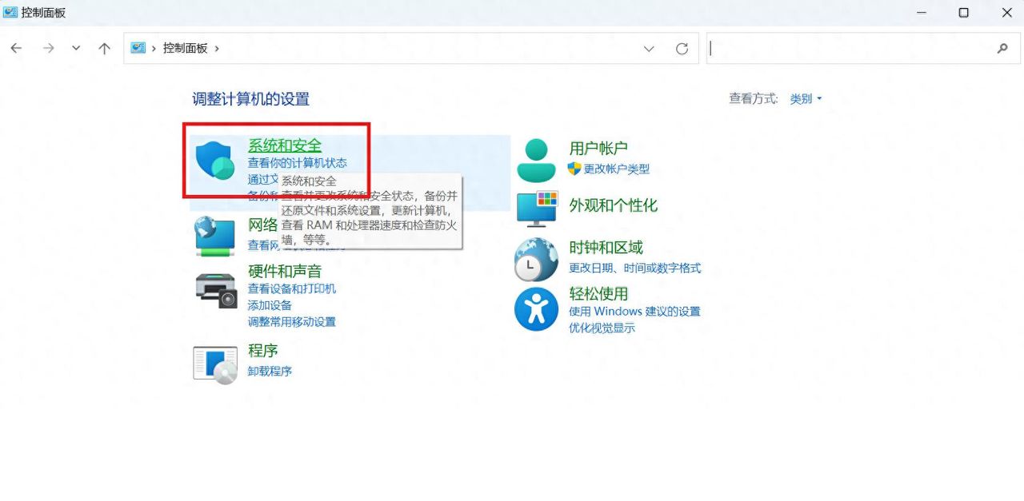
Task: Open 卸载程序 under 程序
Action: click(270, 371)
